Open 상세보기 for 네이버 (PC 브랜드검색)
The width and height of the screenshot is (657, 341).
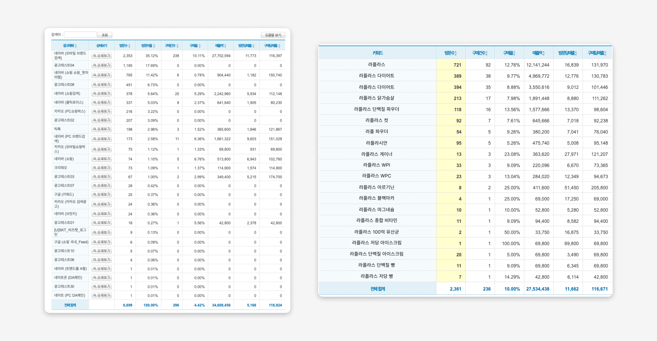click(x=101, y=139)
